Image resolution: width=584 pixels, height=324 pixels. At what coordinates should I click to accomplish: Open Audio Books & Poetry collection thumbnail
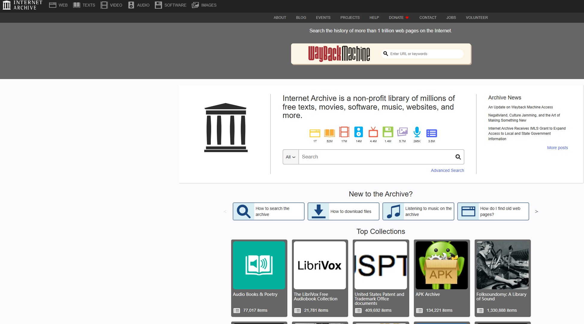tap(259, 265)
